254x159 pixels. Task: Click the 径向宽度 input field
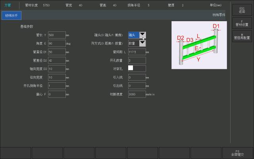[57, 78]
